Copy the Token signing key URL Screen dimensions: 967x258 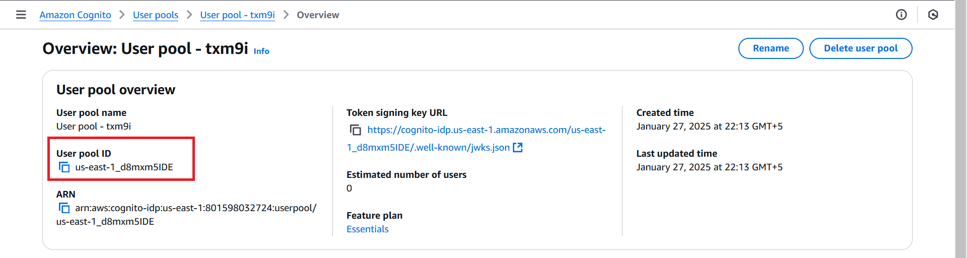pos(356,130)
